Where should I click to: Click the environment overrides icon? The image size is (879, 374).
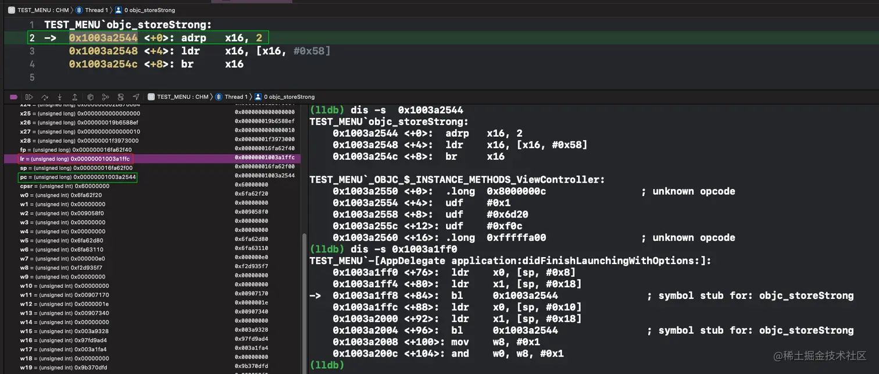120,97
